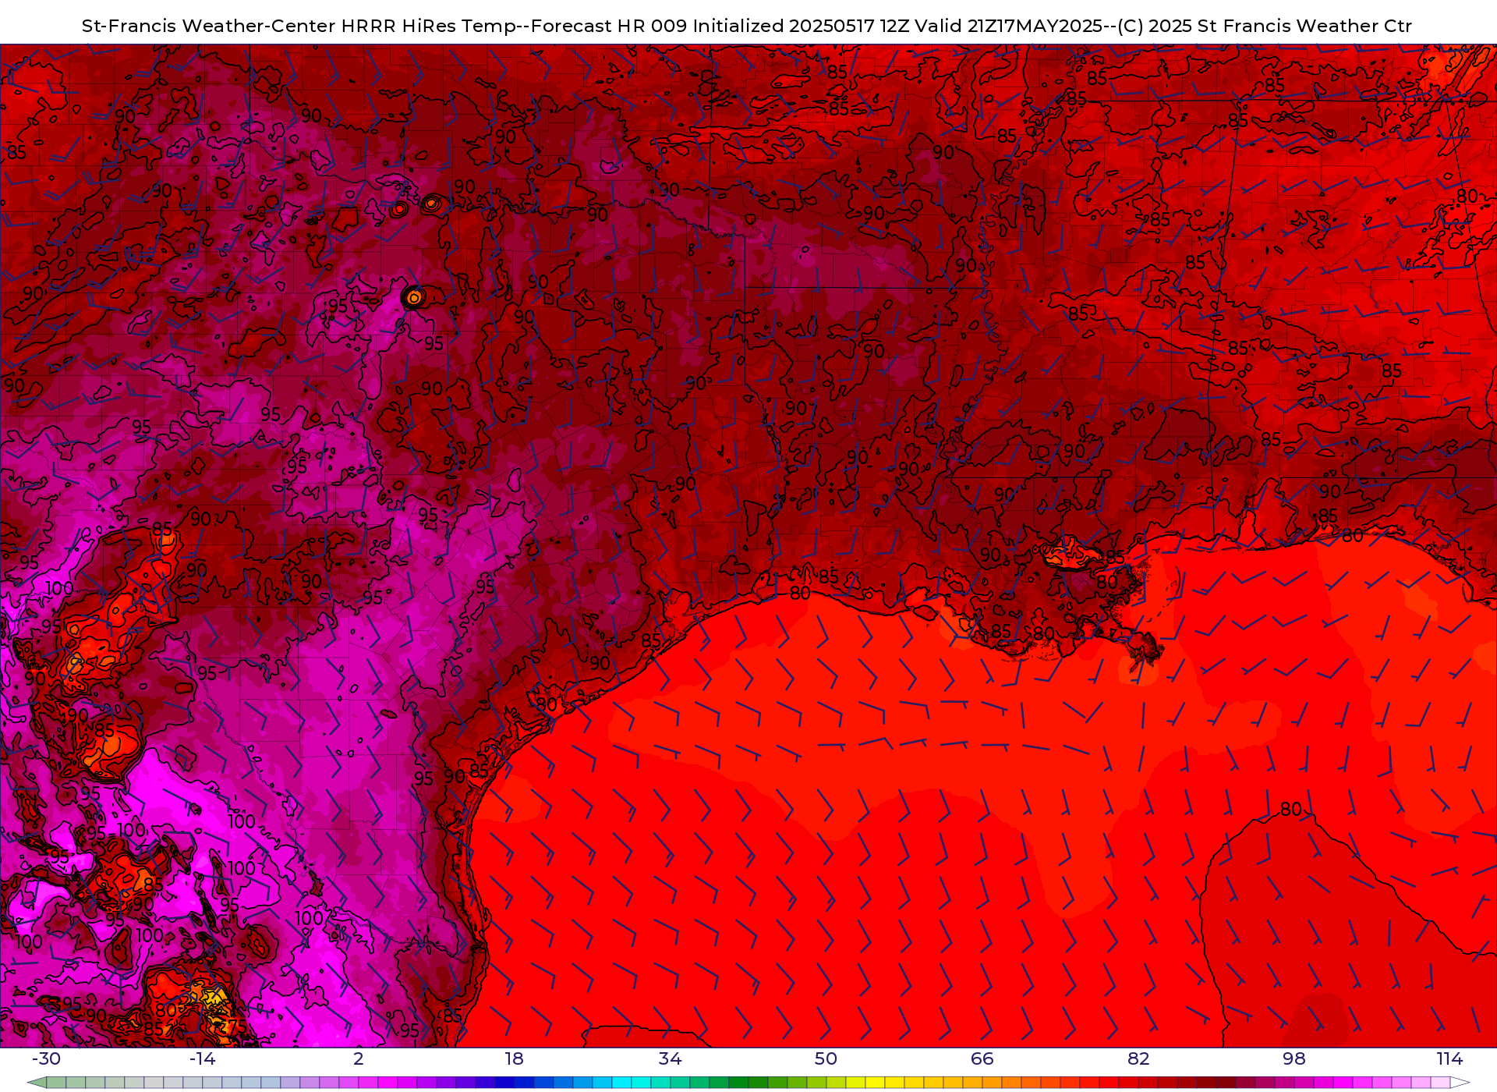
Task: Click the HRRR HiRes Temp forecast title
Action: pos(747,26)
